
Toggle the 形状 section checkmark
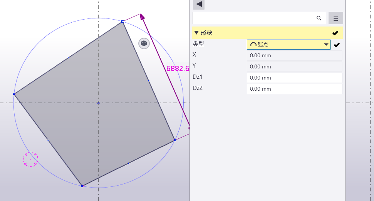tap(335, 33)
